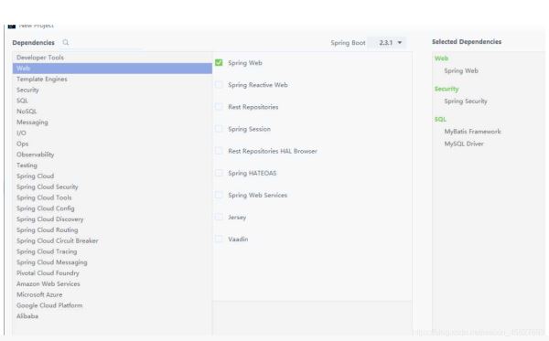Image resolution: width=549 pixels, height=341 pixels.
Task: Select Spring Cloud Config category
Action: click(113, 208)
